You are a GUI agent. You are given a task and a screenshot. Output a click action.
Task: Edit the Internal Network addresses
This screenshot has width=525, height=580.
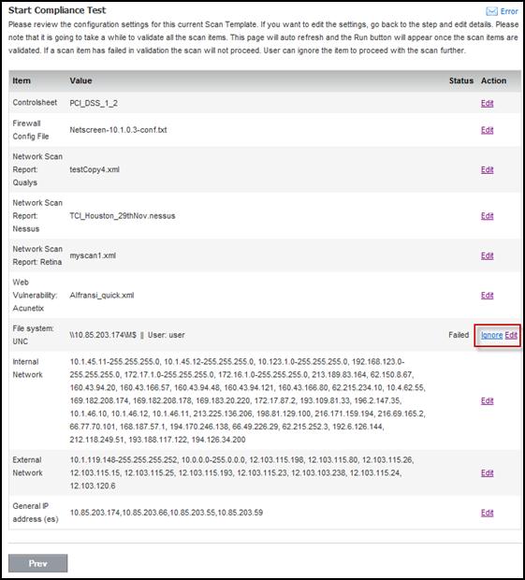[487, 400]
